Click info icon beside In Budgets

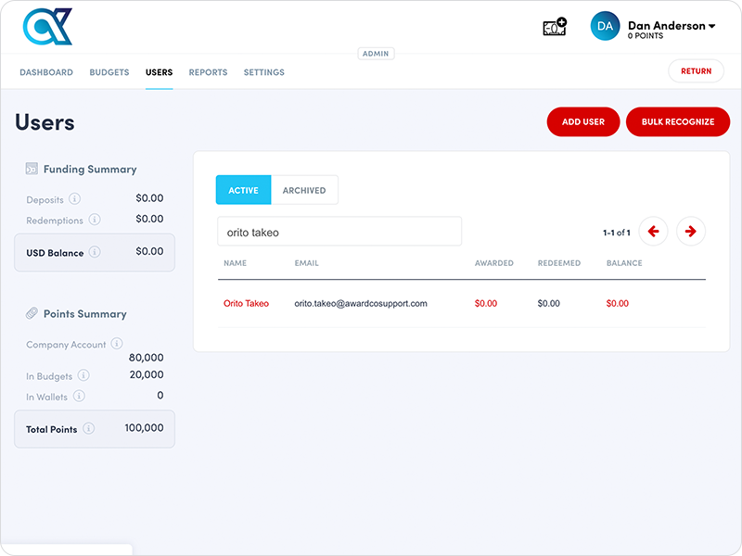tap(83, 375)
